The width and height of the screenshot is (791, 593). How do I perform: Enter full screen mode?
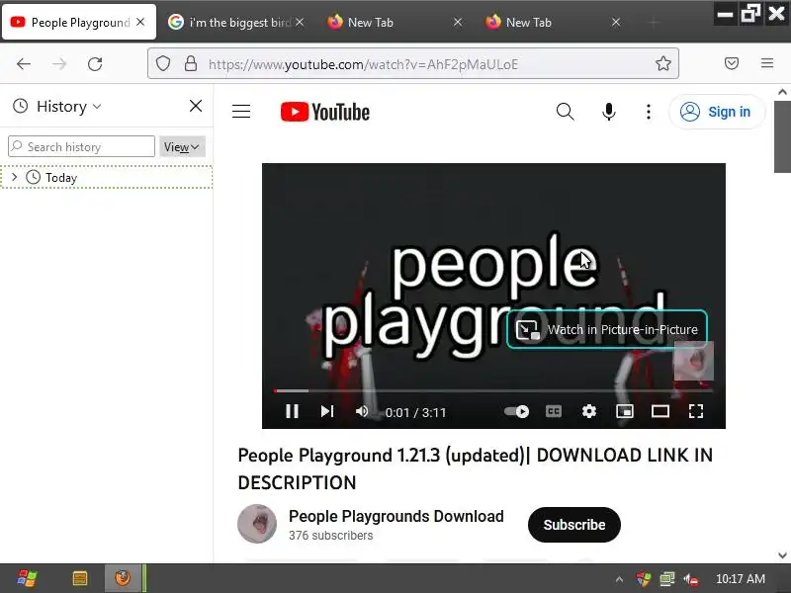point(696,411)
